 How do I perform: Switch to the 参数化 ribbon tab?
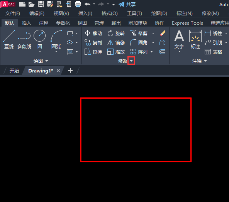click(x=63, y=23)
